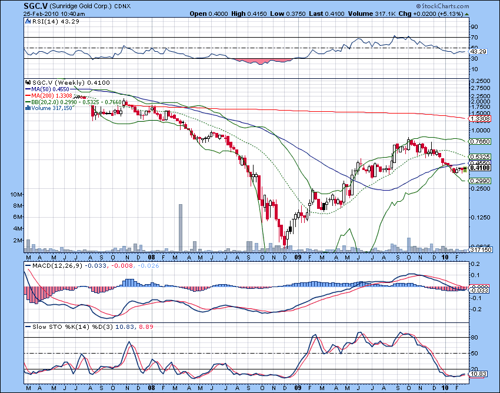Click the date stamp 25-Feb-2010 10:40am
Screen dimensions: 500x393
[x=54, y=14]
